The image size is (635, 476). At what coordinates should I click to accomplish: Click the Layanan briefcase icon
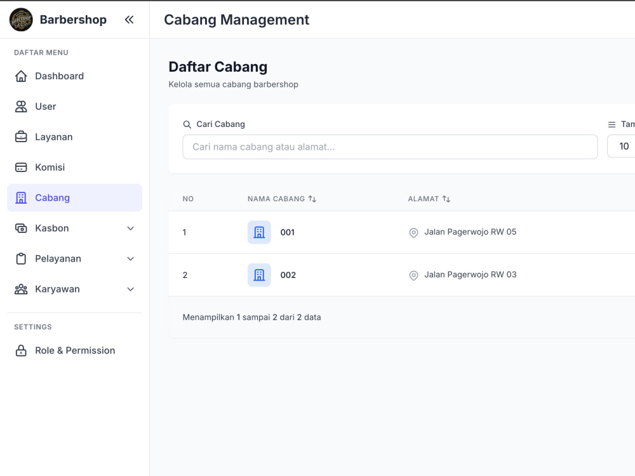click(x=21, y=137)
